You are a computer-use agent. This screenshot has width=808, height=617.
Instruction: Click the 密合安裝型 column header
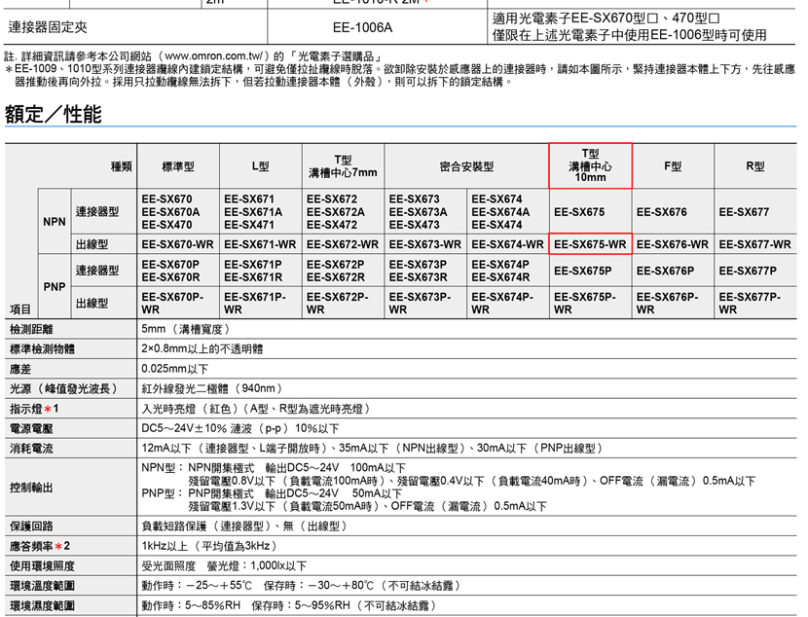click(466, 166)
